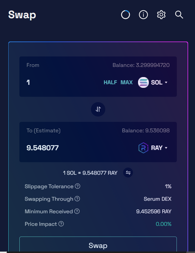This screenshot has height=253, width=195.
Task: Click the Swapping Through label
Action: (49, 199)
